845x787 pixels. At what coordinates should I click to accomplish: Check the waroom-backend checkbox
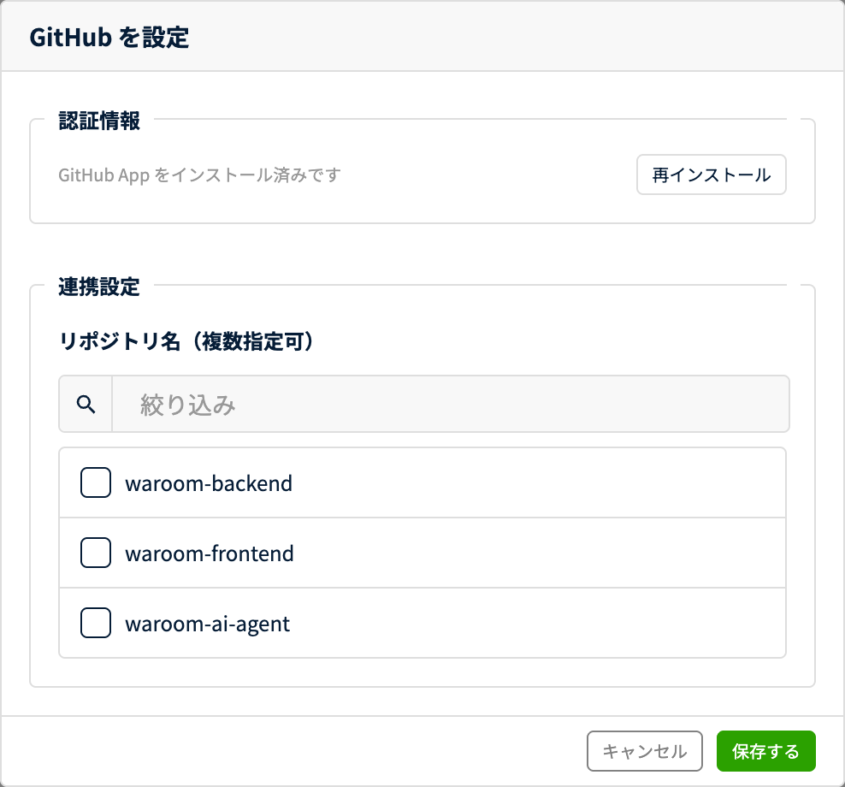[96, 482]
